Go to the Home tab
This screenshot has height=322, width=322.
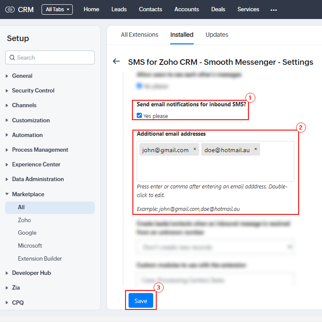pyautogui.click(x=91, y=10)
